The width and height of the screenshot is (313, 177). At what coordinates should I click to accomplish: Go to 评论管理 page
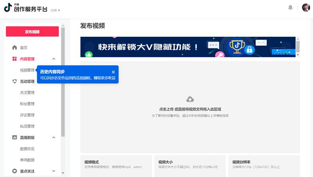(27, 115)
